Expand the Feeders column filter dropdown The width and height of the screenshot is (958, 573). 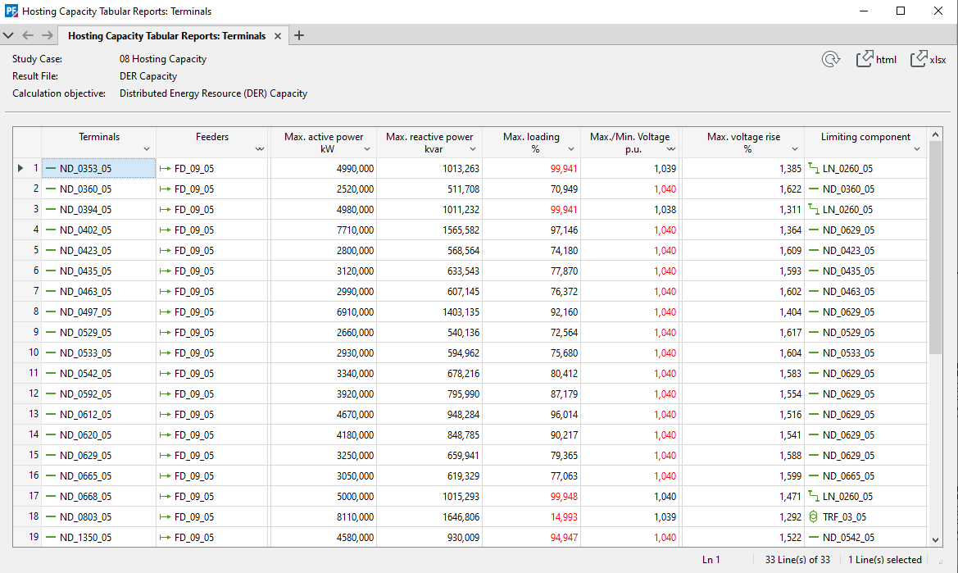260,149
